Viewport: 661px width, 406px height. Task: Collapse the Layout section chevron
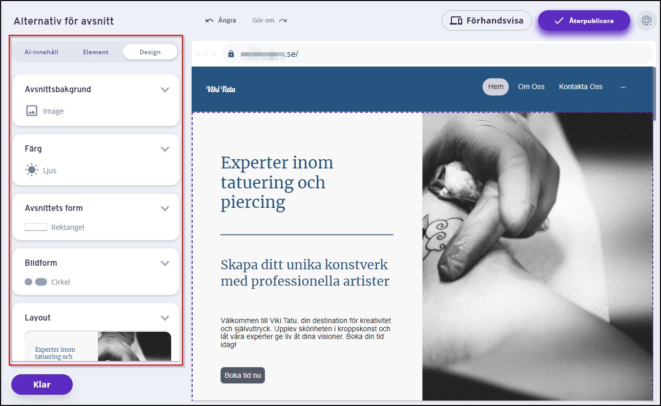click(x=164, y=318)
